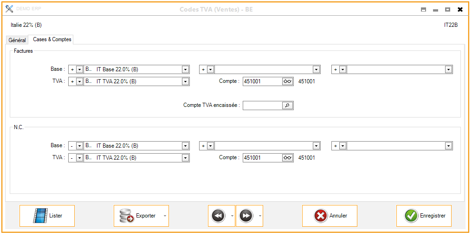The height and width of the screenshot is (236, 472).
Task: Expand Factures TVA IT TVA 22.0% dropdown
Action: 185,81
